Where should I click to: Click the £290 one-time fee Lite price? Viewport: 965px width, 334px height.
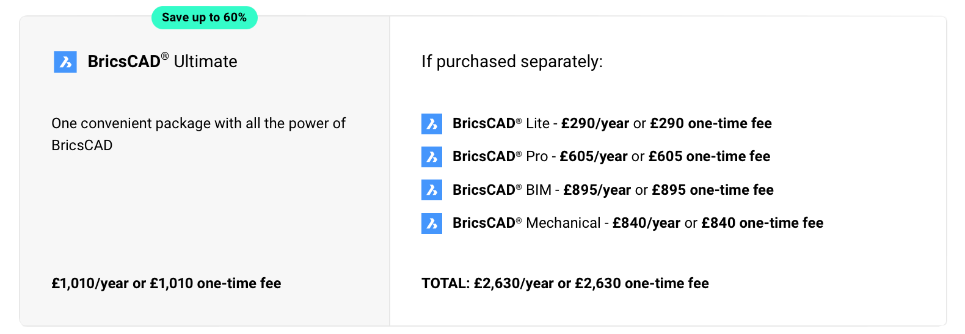(711, 124)
